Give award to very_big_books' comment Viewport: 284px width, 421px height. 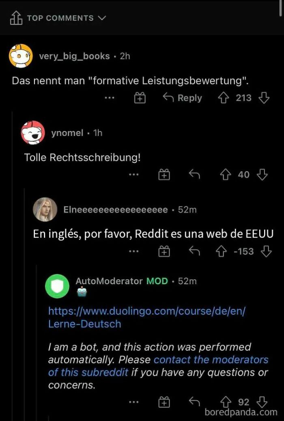pyautogui.click(x=140, y=98)
